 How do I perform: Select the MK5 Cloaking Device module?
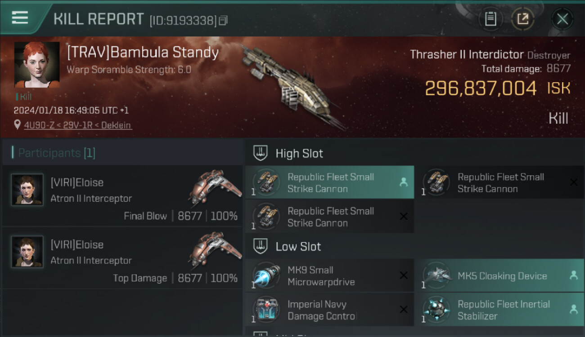[x=502, y=276]
